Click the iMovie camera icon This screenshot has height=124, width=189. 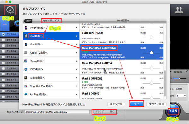tap(26, 78)
